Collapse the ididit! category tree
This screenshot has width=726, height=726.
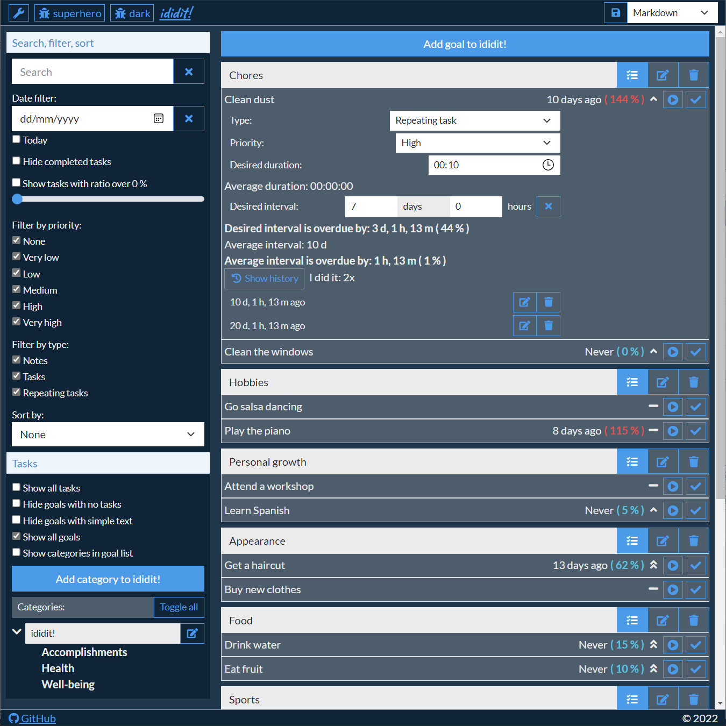(17, 632)
